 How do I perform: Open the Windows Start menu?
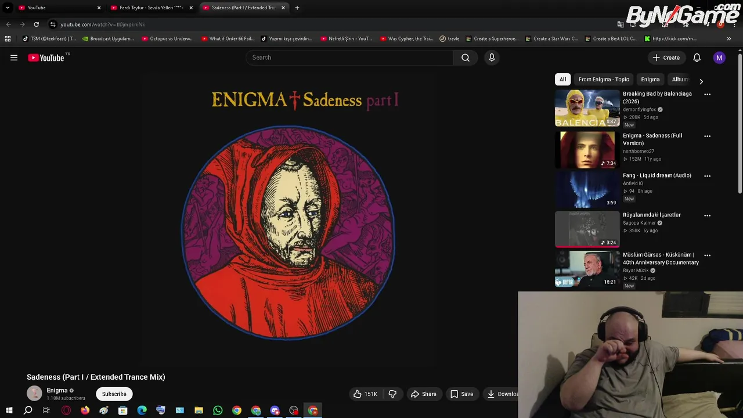9,410
